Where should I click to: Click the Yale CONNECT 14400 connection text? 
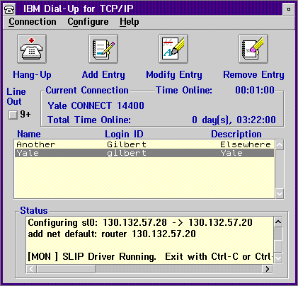(96, 105)
